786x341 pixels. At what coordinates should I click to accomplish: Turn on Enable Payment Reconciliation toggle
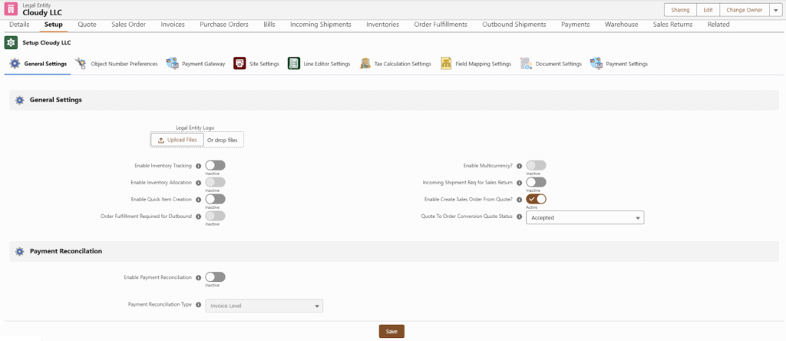215,276
